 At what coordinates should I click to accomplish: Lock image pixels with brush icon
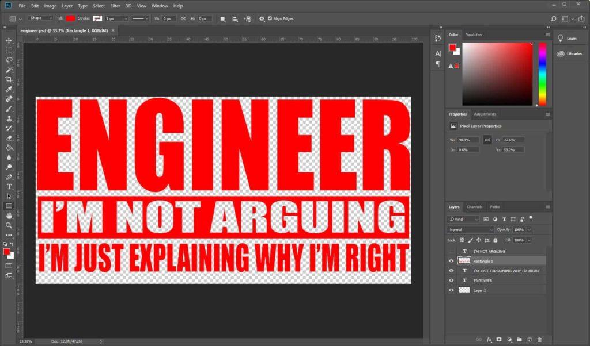coord(470,240)
